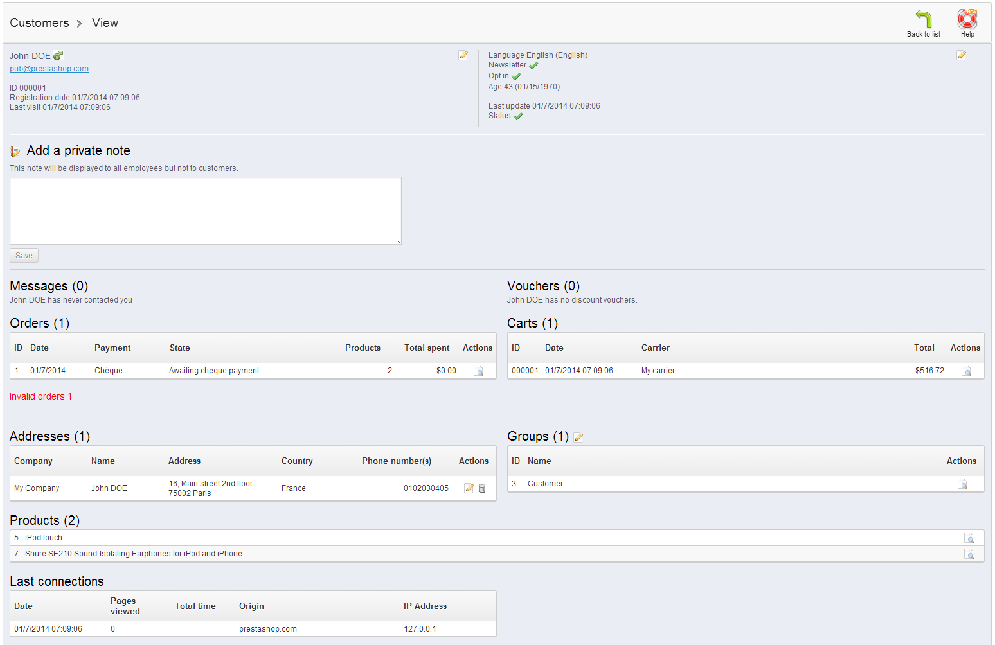View order 1 details magnifier icon
This screenshot has width=995, height=645.
tap(478, 371)
